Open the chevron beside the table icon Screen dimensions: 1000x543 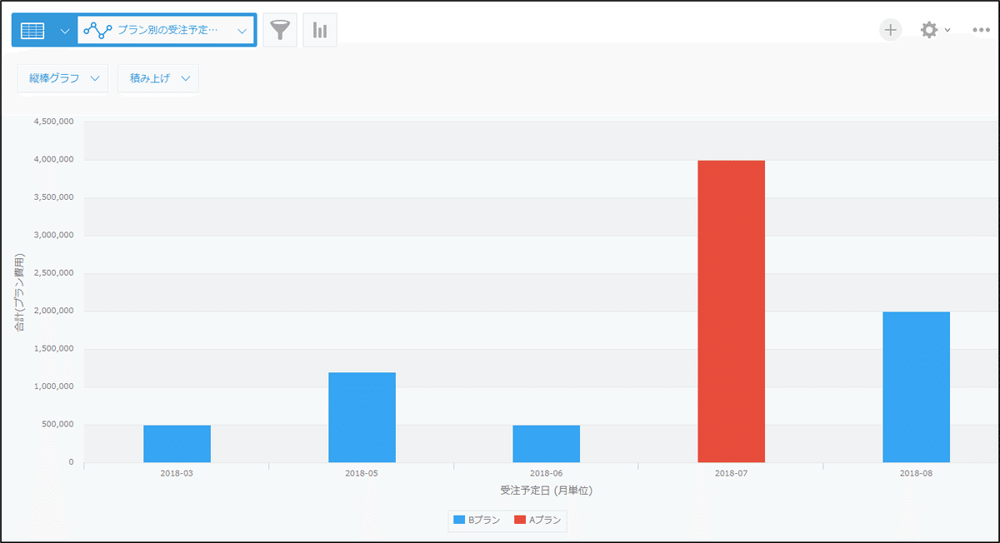pos(65,31)
